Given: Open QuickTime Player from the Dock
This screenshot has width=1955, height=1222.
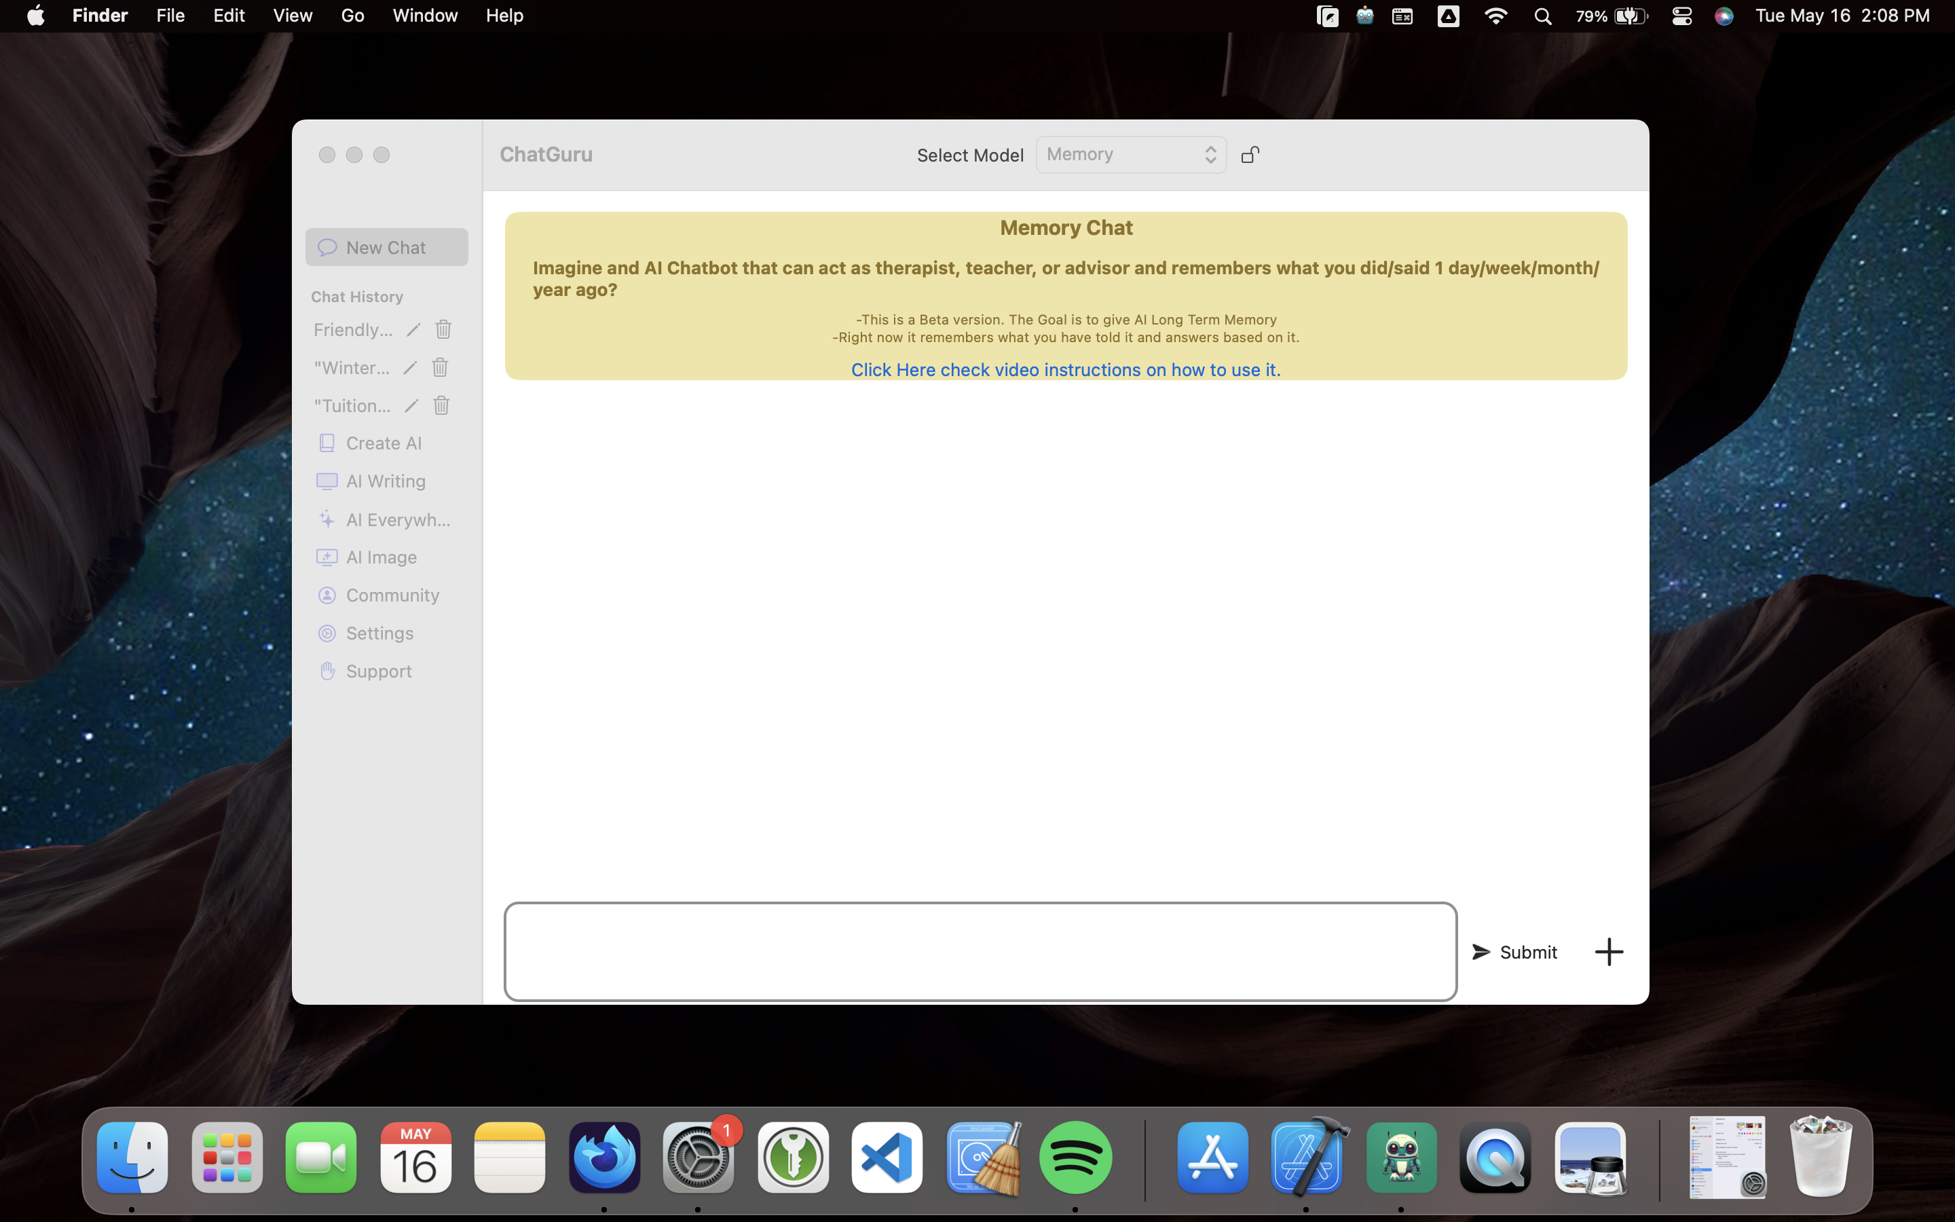Looking at the screenshot, I should [x=1495, y=1158].
